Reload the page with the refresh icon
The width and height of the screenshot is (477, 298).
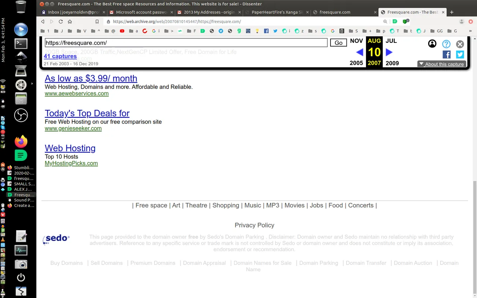coord(61,22)
